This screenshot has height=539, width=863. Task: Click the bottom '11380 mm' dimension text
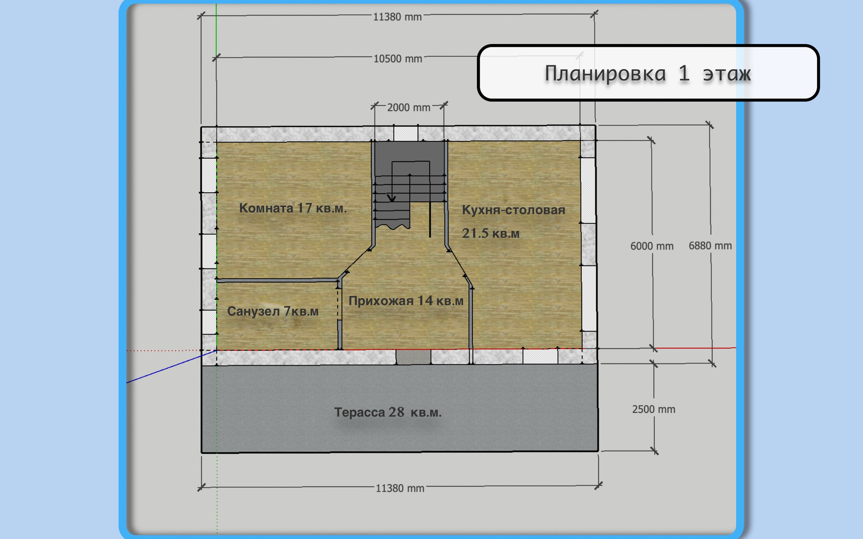tap(400, 488)
